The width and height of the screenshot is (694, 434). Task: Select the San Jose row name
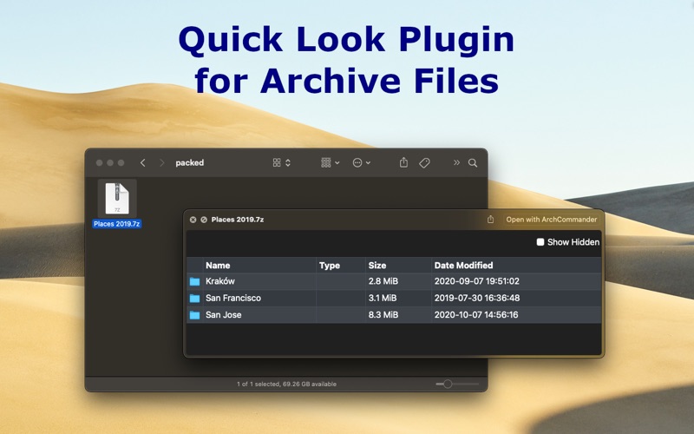(x=224, y=315)
